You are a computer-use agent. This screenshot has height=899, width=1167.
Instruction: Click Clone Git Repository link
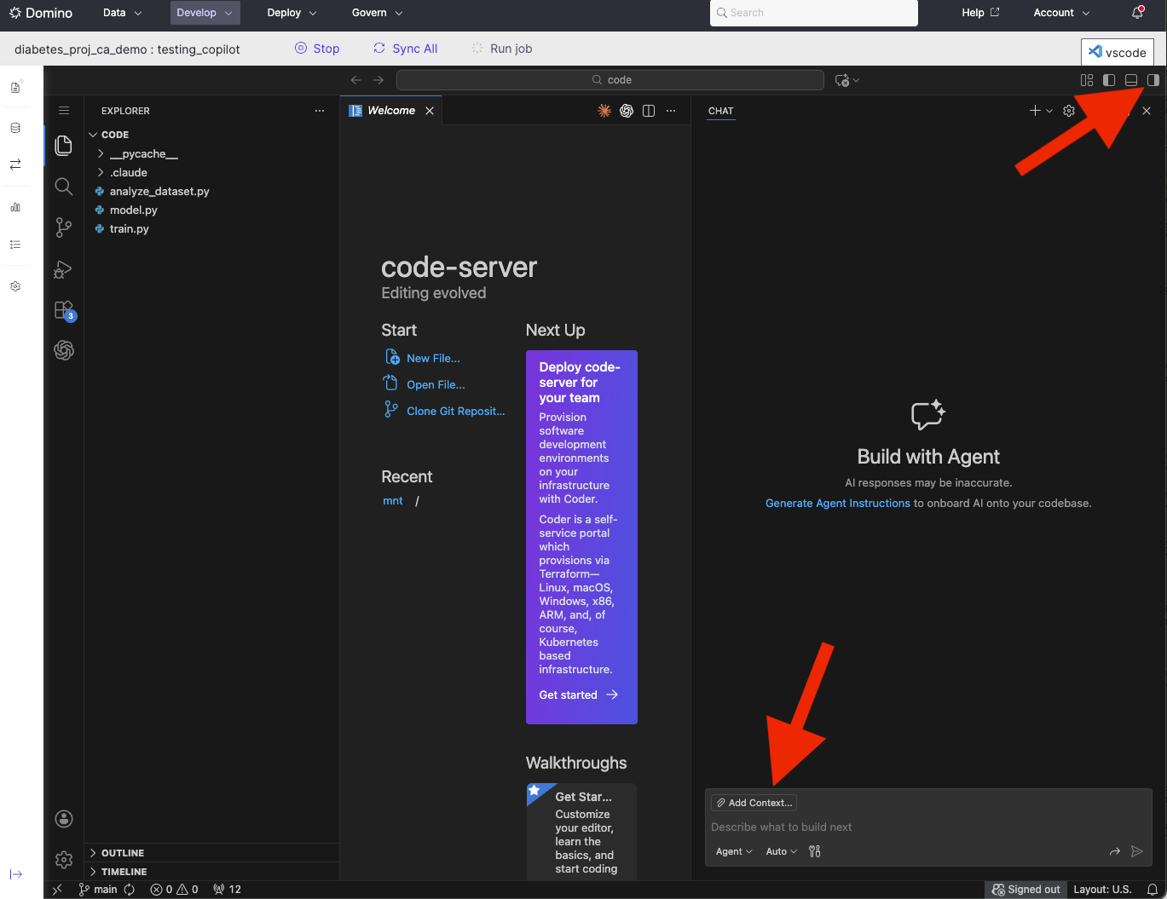tap(455, 412)
